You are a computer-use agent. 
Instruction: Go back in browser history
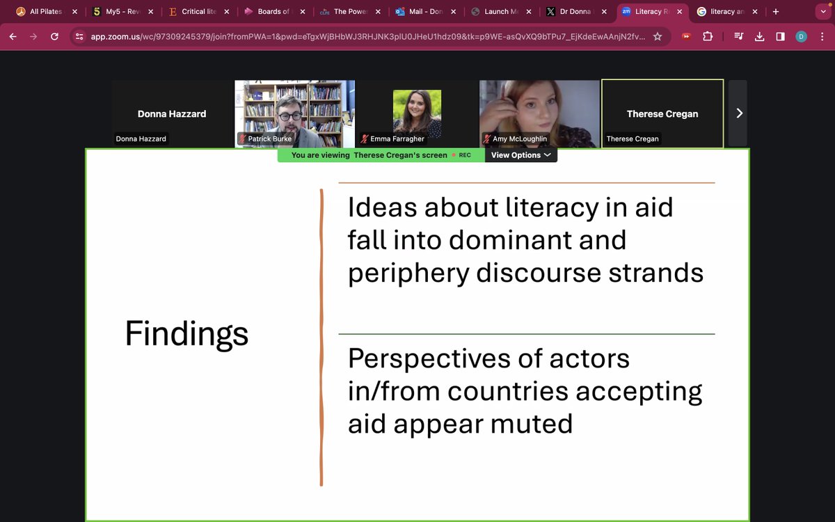tap(13, 36)
